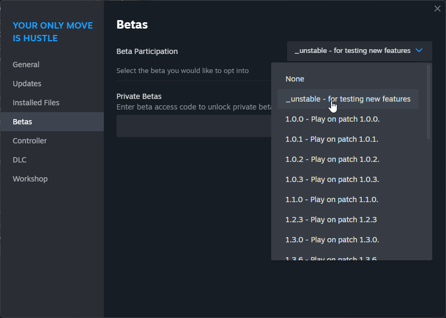Select _unstable testing option in list
Screen dimensions: 446x318
click(348, 99)
